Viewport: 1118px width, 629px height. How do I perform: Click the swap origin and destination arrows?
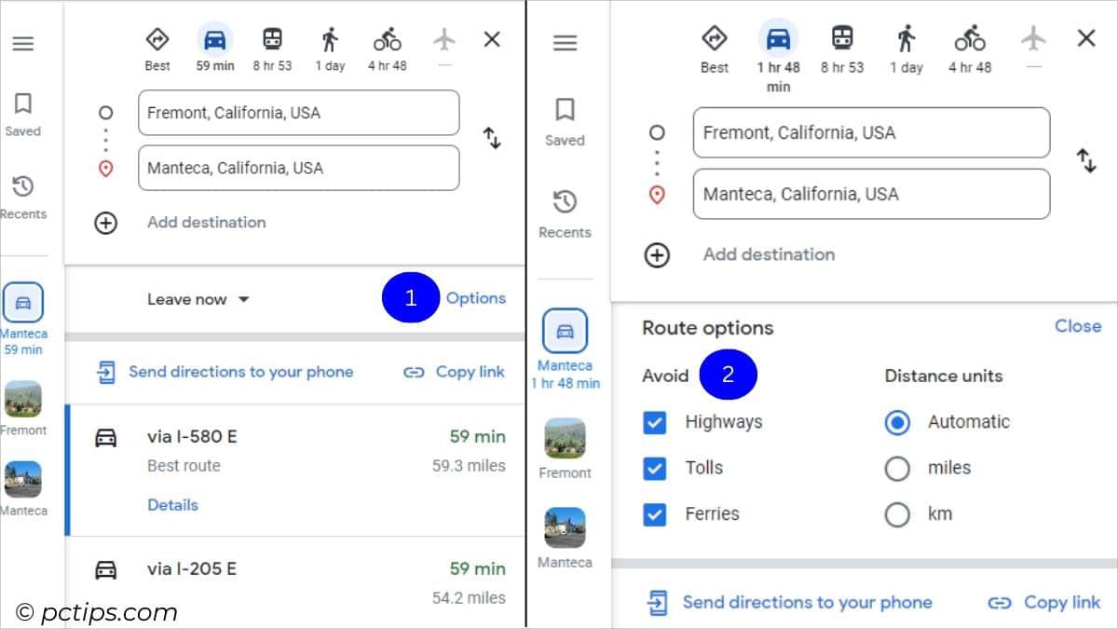click(492, 139)
